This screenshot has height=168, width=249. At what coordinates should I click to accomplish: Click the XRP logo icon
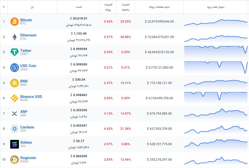click(15, 114)
